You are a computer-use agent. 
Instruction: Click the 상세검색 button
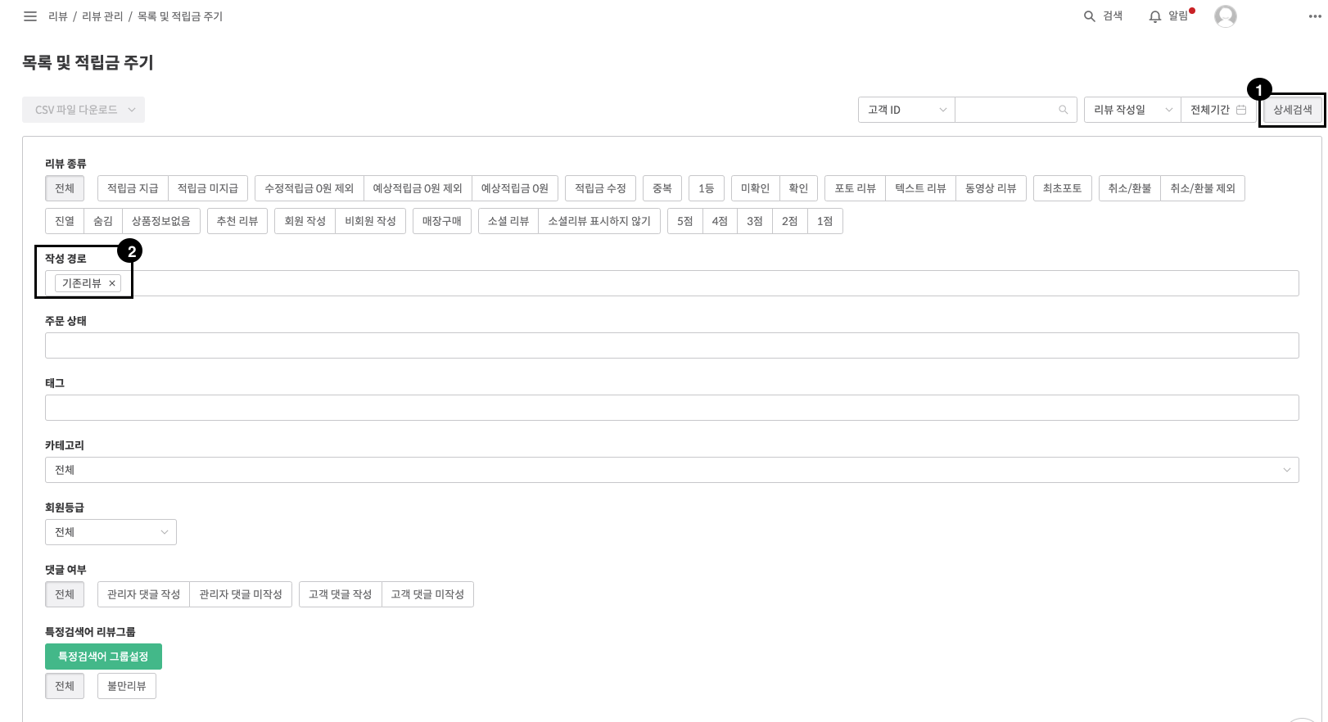coord(1292,110)
